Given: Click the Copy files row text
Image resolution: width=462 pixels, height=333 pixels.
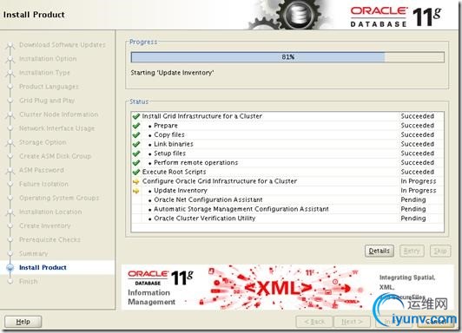Looking at the screenshot, I should [x=169, y=134].
